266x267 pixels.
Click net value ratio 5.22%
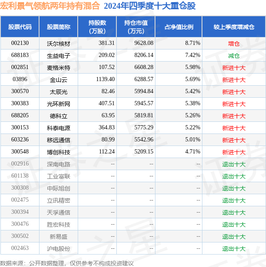193,128
